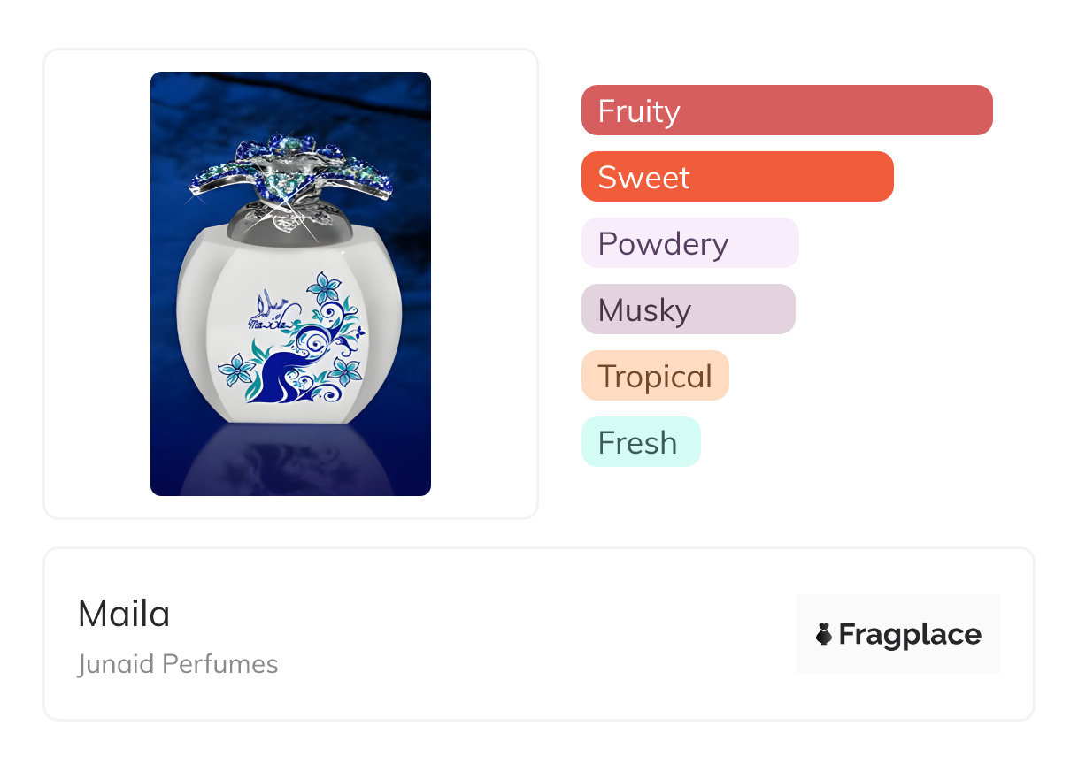1078x764 pixels.
Task: Click the small butterfly on the bottle
Action: [x=361, y=334]
